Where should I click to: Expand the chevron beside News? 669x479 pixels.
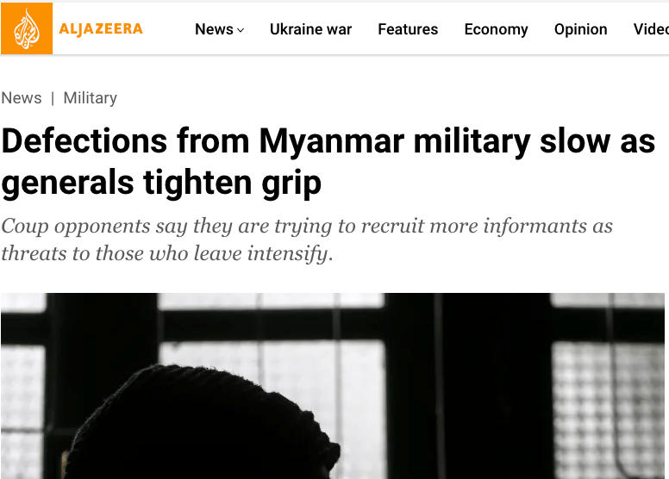[x=241, y=30]
